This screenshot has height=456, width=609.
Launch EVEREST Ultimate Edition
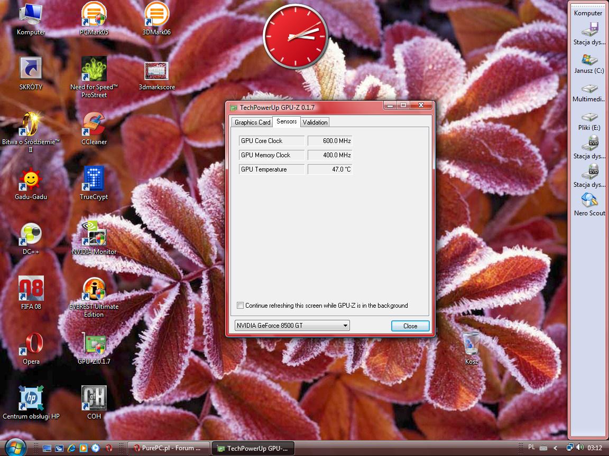94,298
